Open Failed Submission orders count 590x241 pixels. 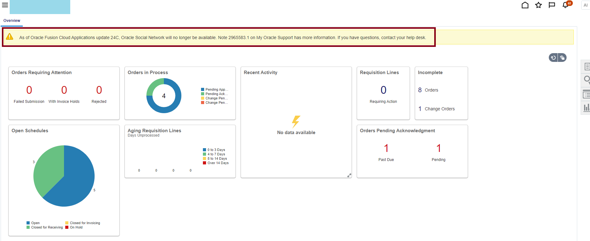click(x=29, y=90)
